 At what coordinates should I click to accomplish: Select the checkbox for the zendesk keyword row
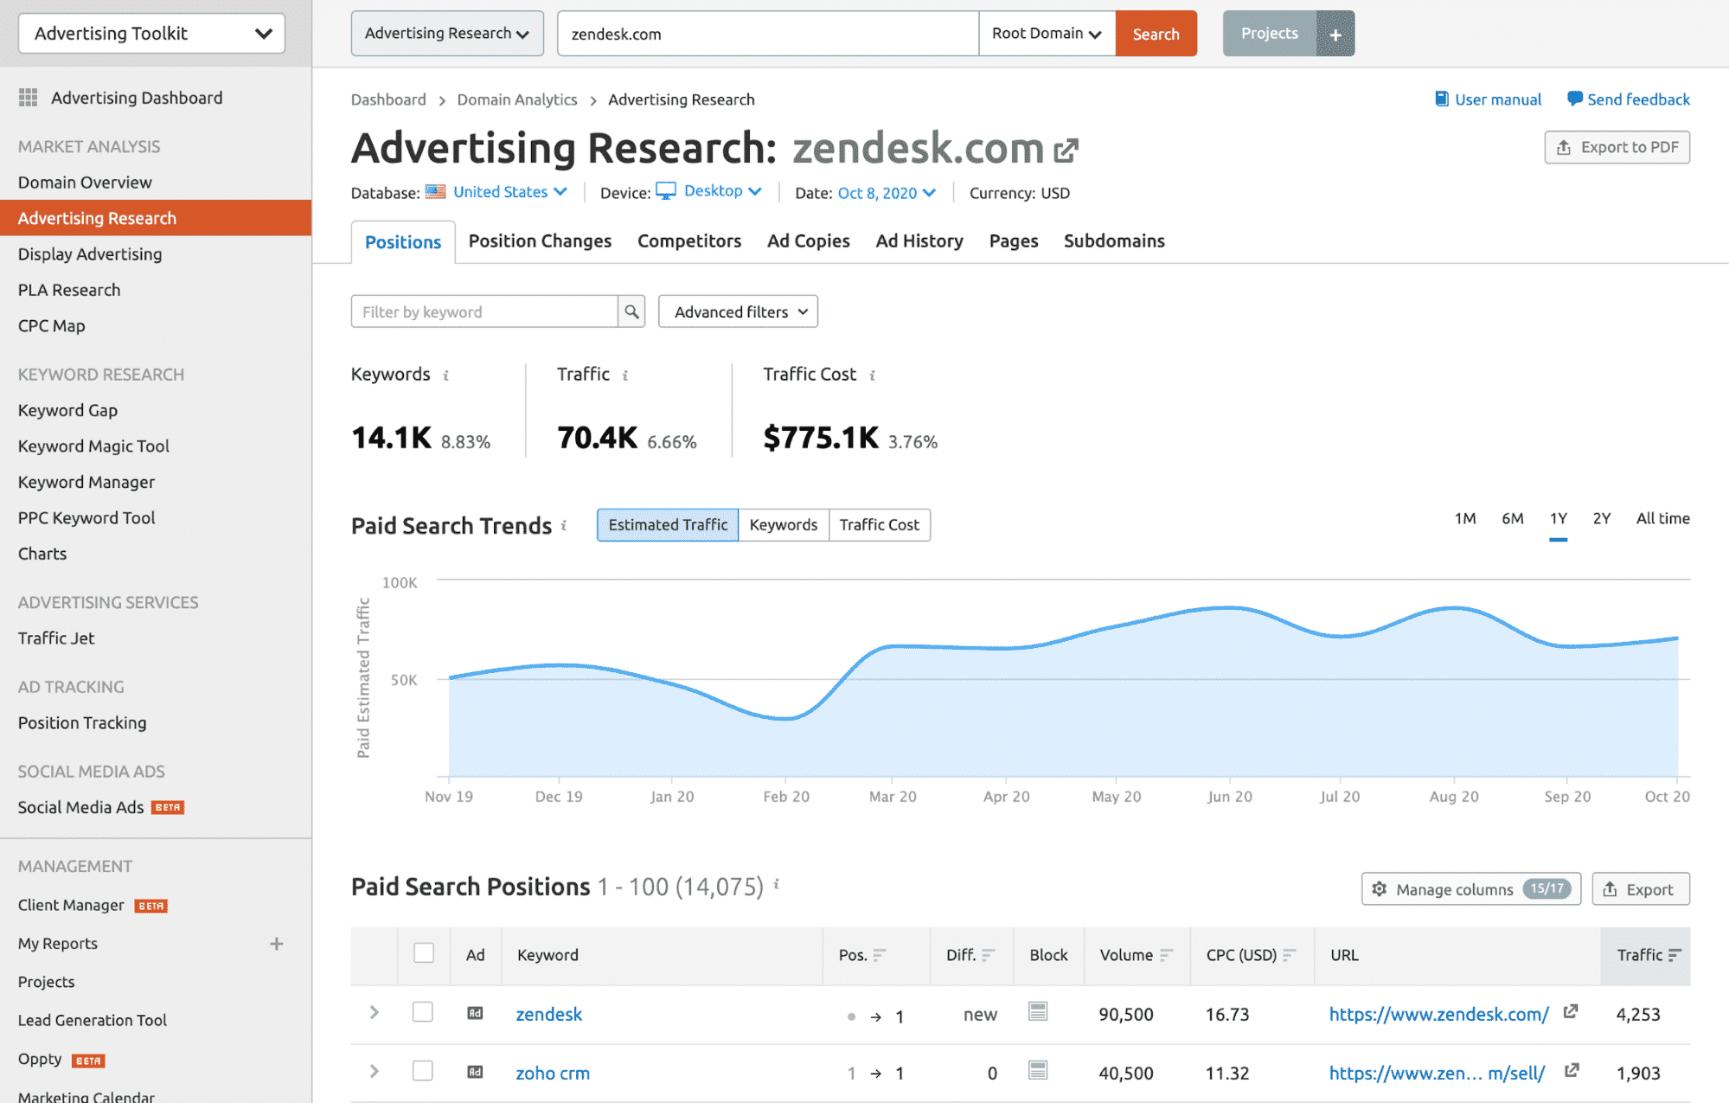point(423,1012)
